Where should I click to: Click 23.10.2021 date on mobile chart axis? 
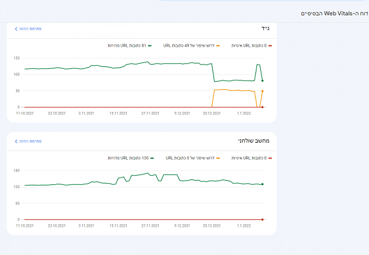click(x=57, y=113)
